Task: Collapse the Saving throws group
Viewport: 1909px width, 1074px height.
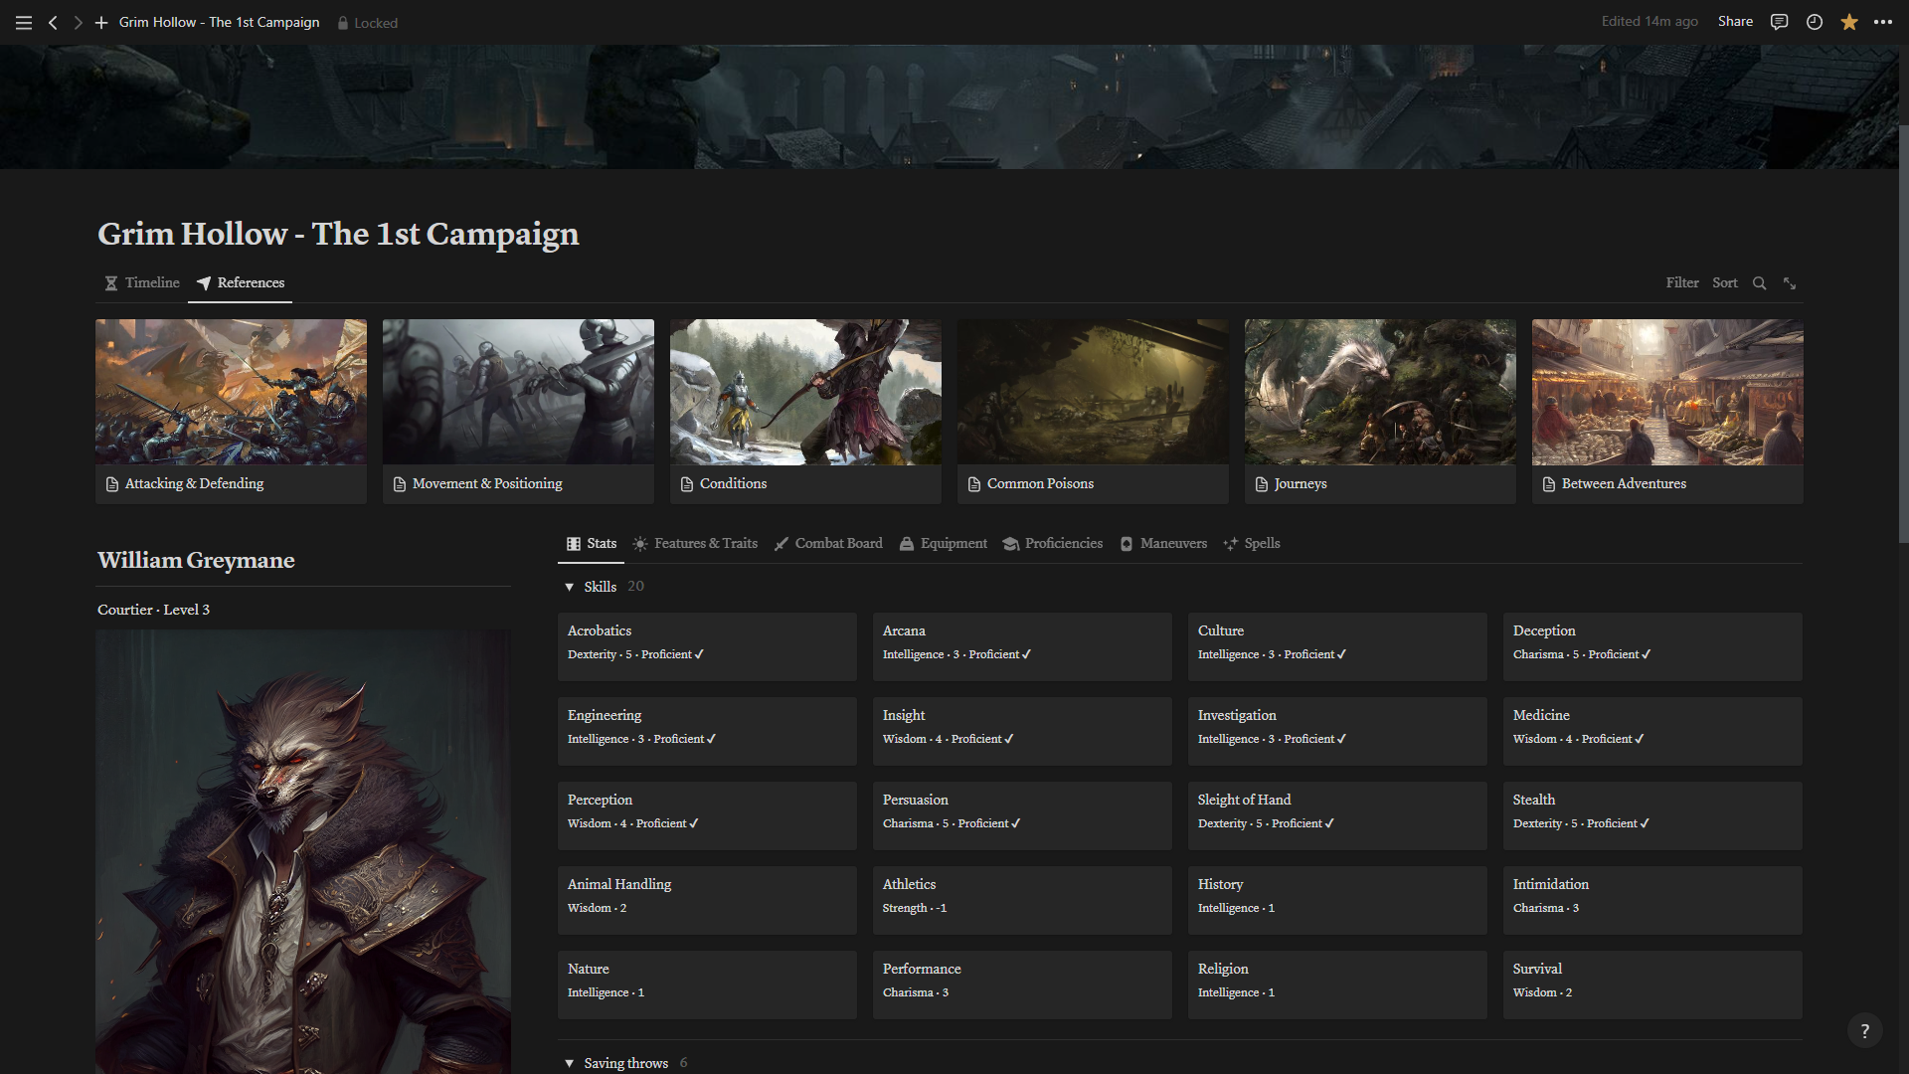Action: [x=570, y=1063]
